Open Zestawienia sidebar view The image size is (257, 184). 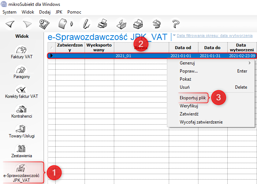tap(22, 151)
